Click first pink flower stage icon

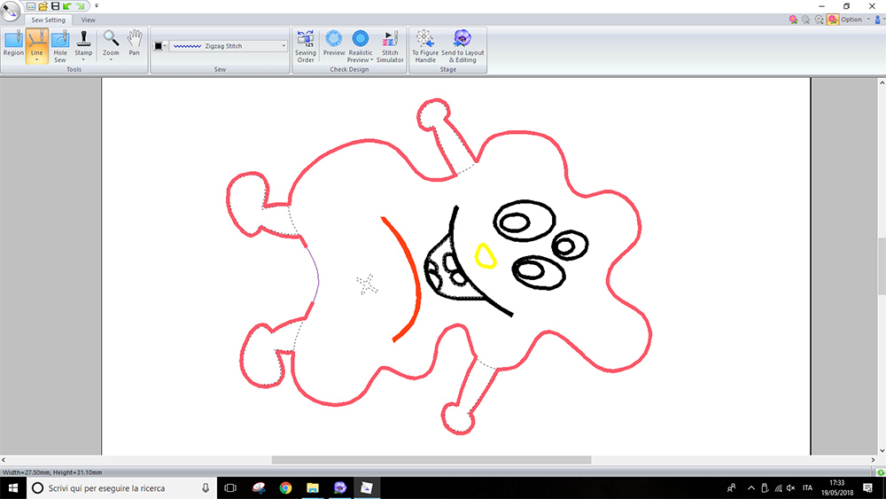pos(793,19)
